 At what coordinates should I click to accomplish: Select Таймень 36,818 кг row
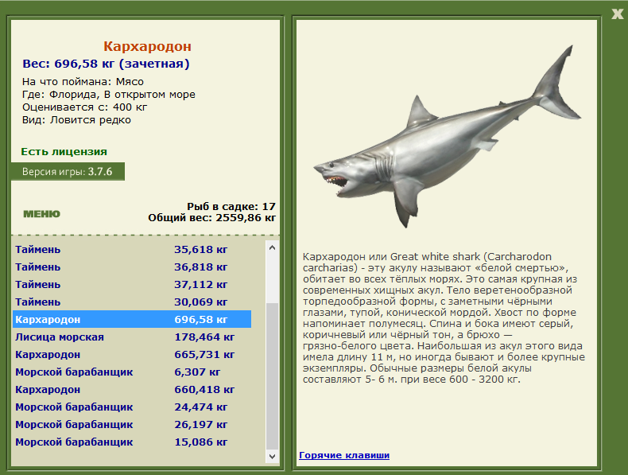coord(132,267)
